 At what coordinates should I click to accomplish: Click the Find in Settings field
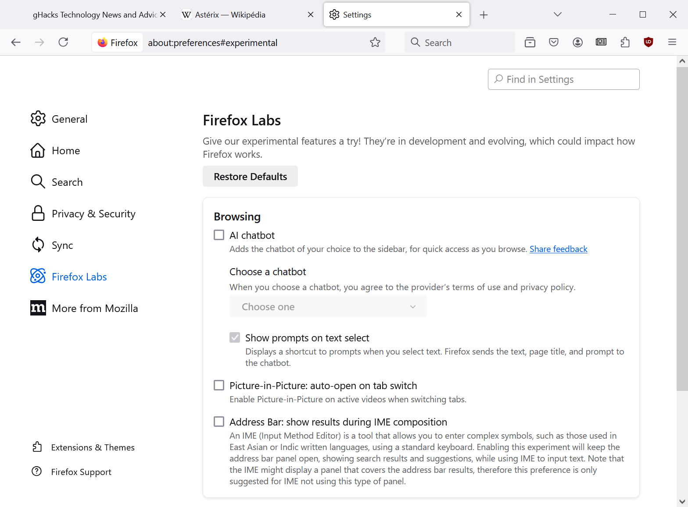point(563,79)
